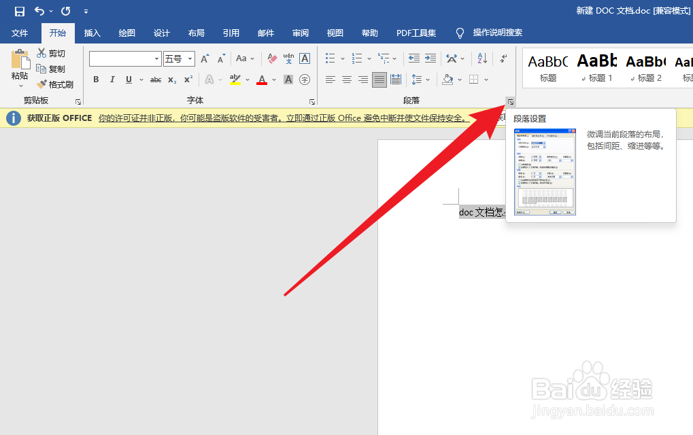The width and height of the screenshot is (693, 435).
Task: Click the shading paint bucket icon
Action: [x=447, y=80]
